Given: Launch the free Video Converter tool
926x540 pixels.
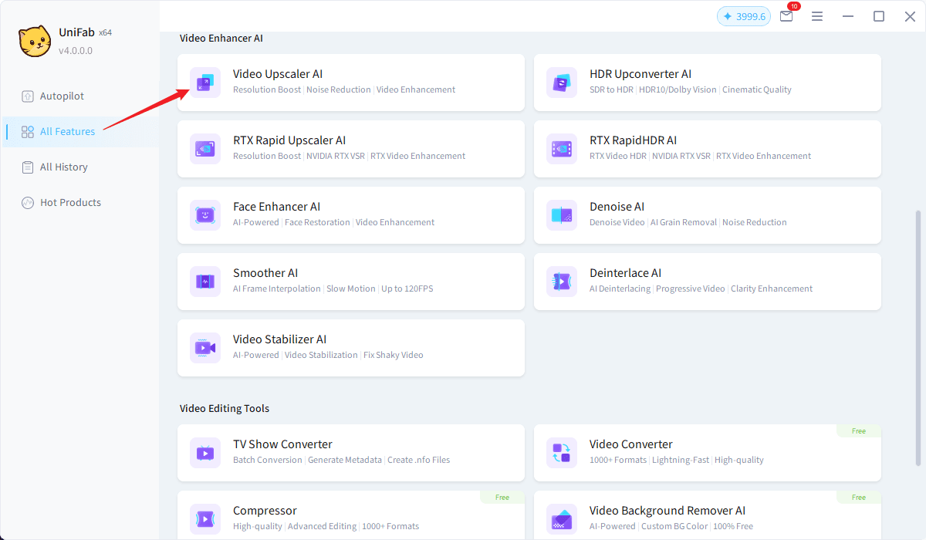Looking at the screenshot, I should pyautogui.click(x=707, y=452).
